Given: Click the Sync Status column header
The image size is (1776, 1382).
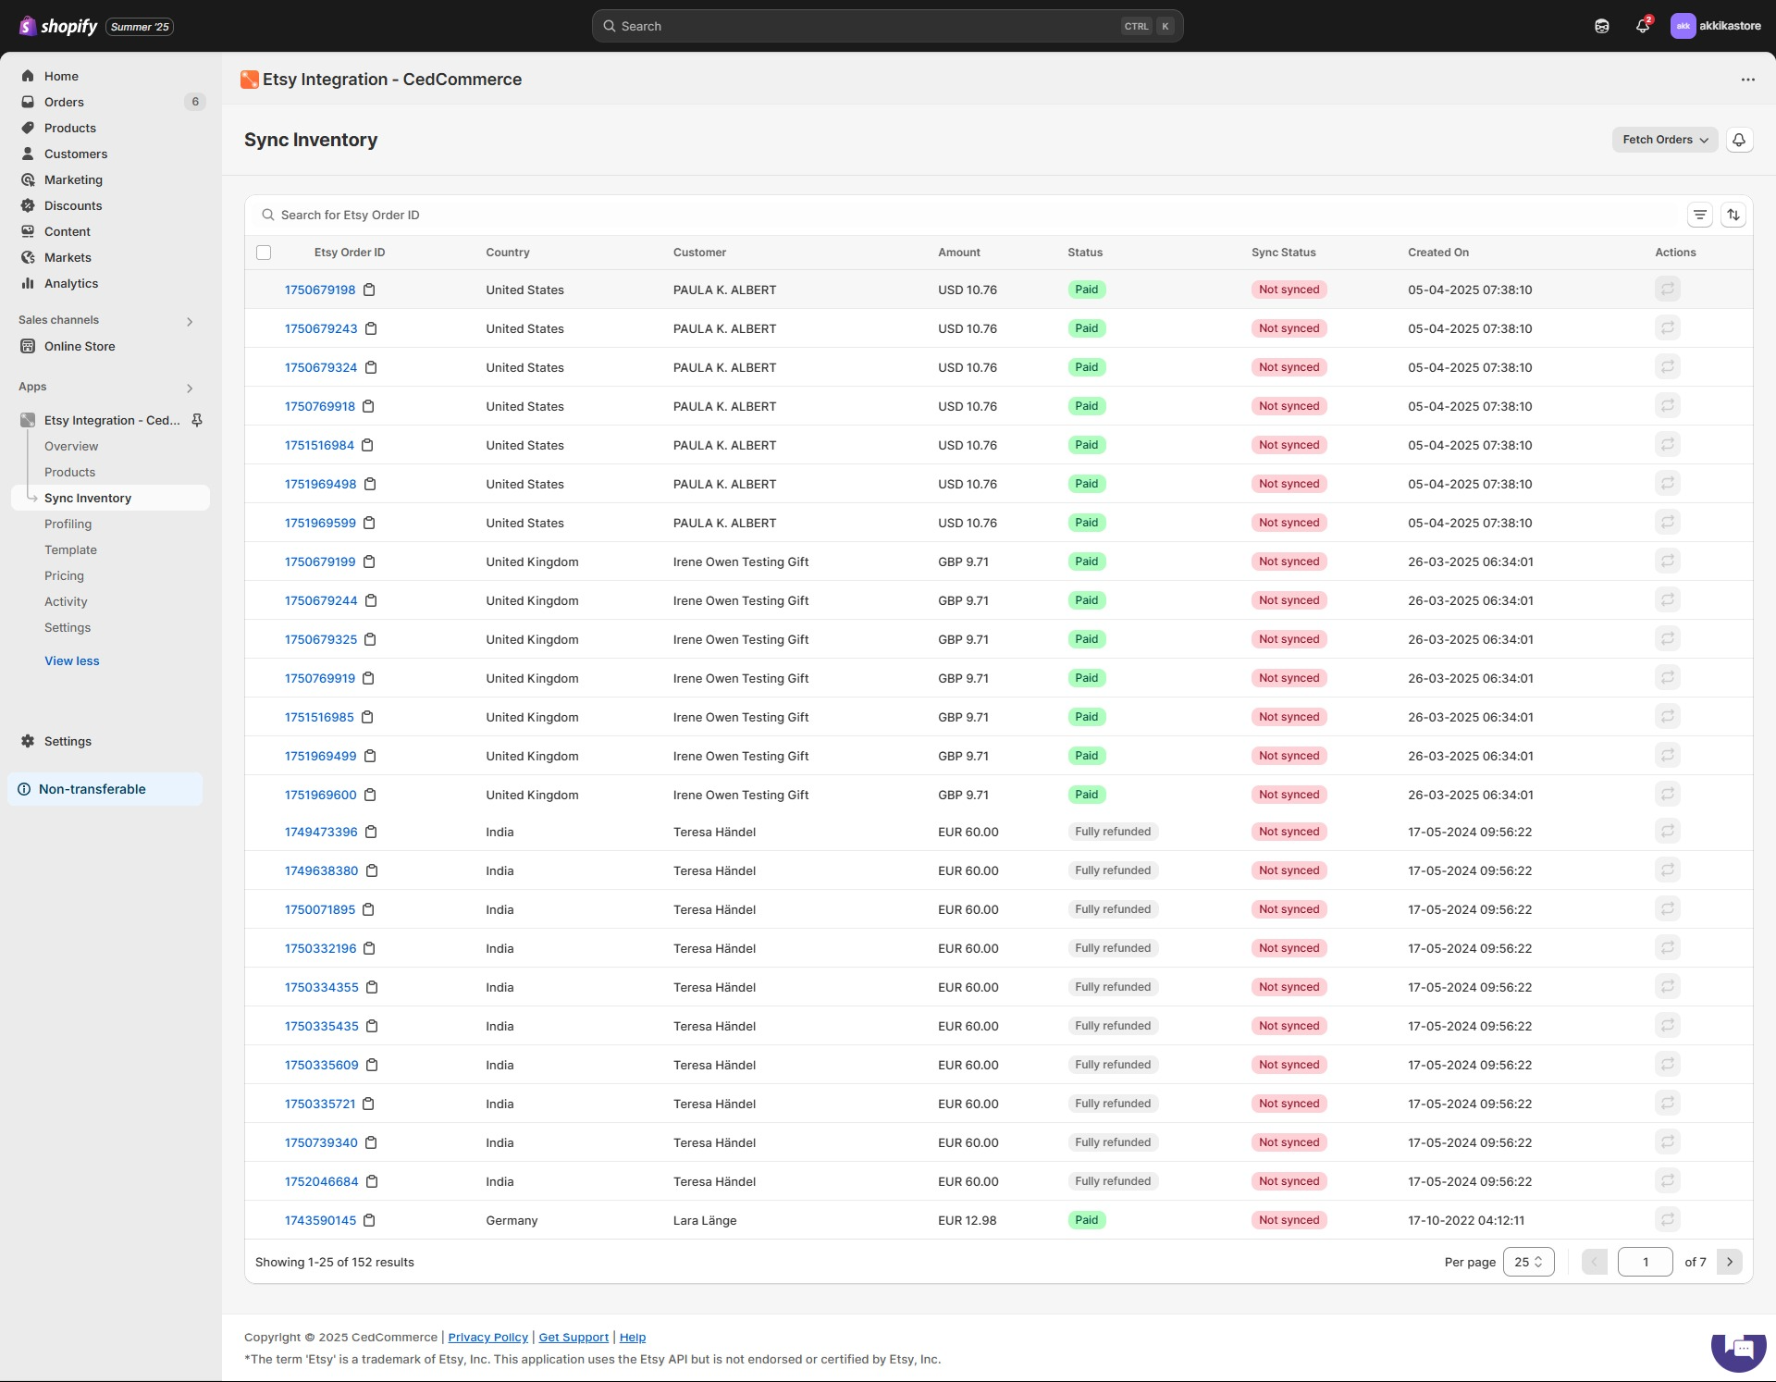Looking at the screenshot, I should point(1283,253).
